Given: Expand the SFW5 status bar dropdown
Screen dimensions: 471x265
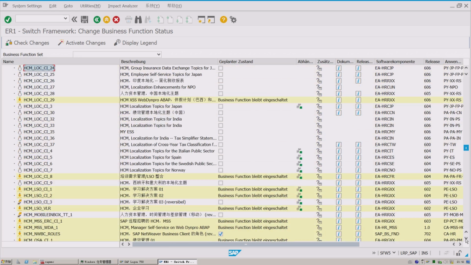Looking at the screenshot, I should [394, 253].
